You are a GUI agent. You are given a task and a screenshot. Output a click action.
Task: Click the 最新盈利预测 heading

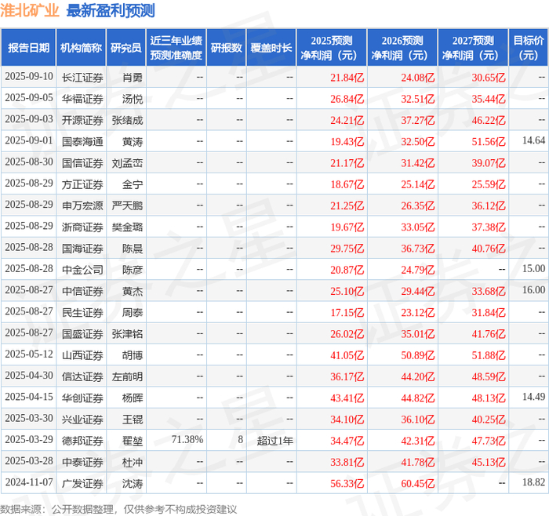pyautogui.click(x=111, y=10)
